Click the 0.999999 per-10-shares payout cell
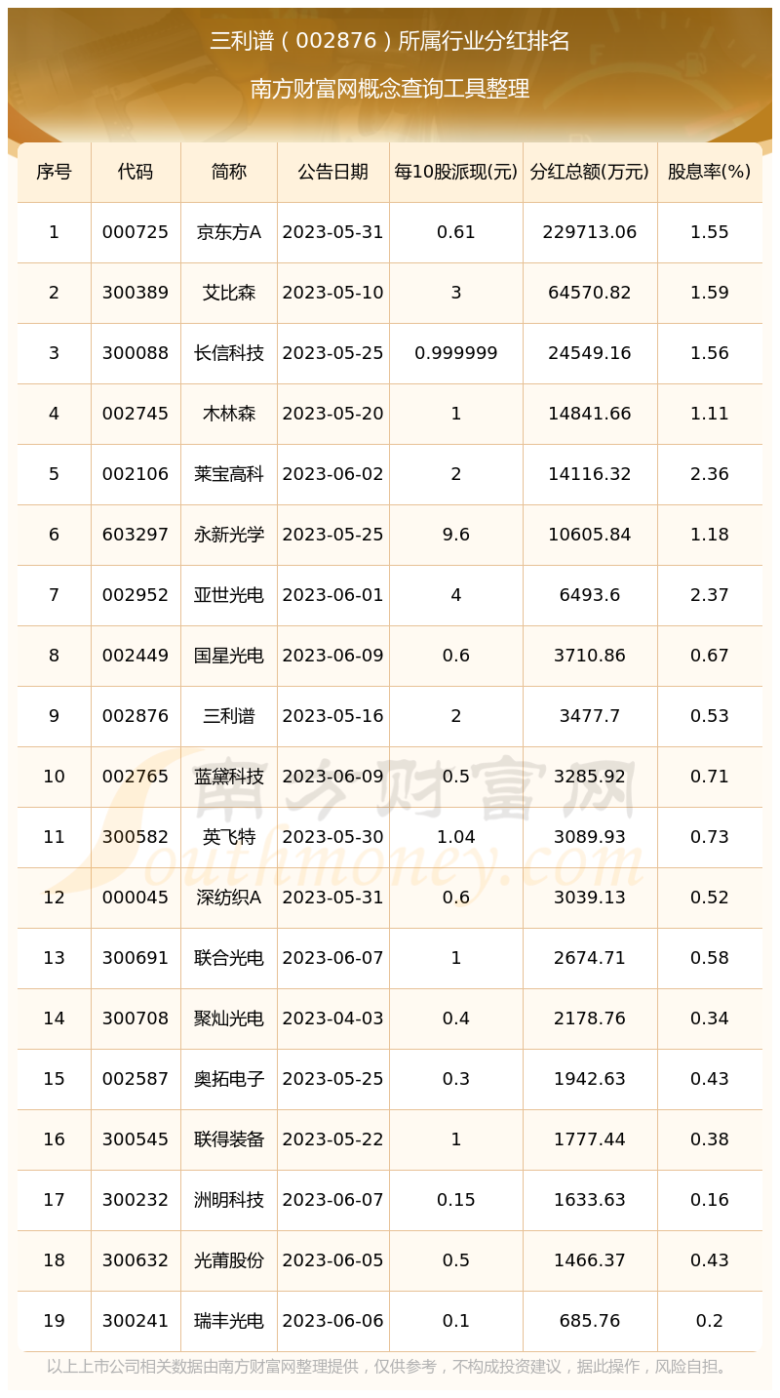 [x=456, y=353]
